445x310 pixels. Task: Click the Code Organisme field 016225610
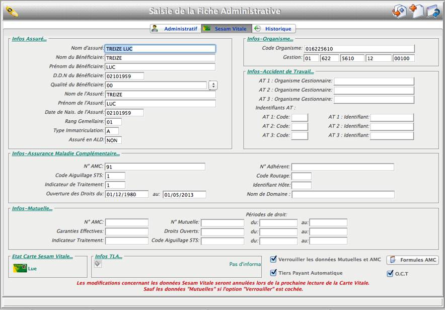coord(359,49)
